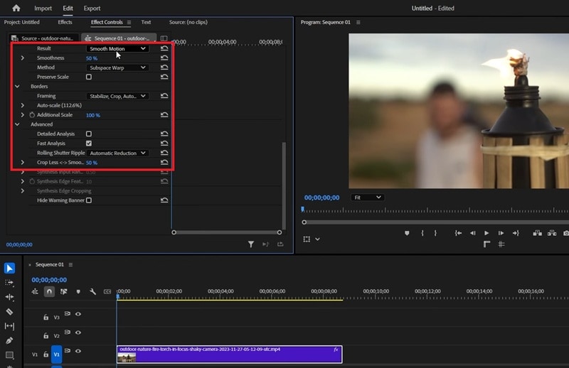The height and width of the screenshot is (368, 569).
Task: Open the Rolling Shutter Ripple dropdown
Action: [x=117, y=153]
